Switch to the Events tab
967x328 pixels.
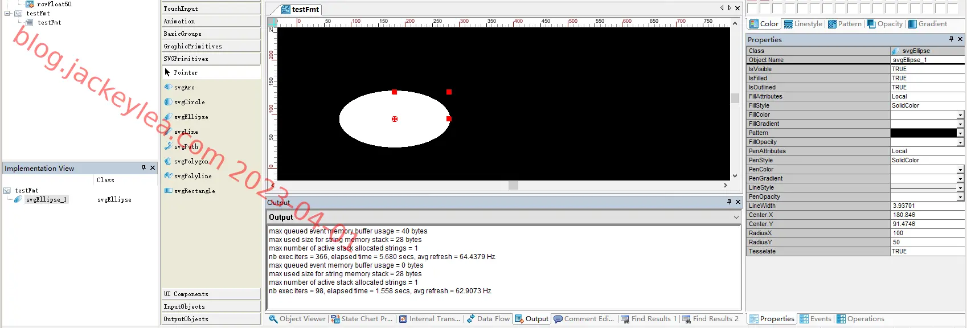[816, 319]
